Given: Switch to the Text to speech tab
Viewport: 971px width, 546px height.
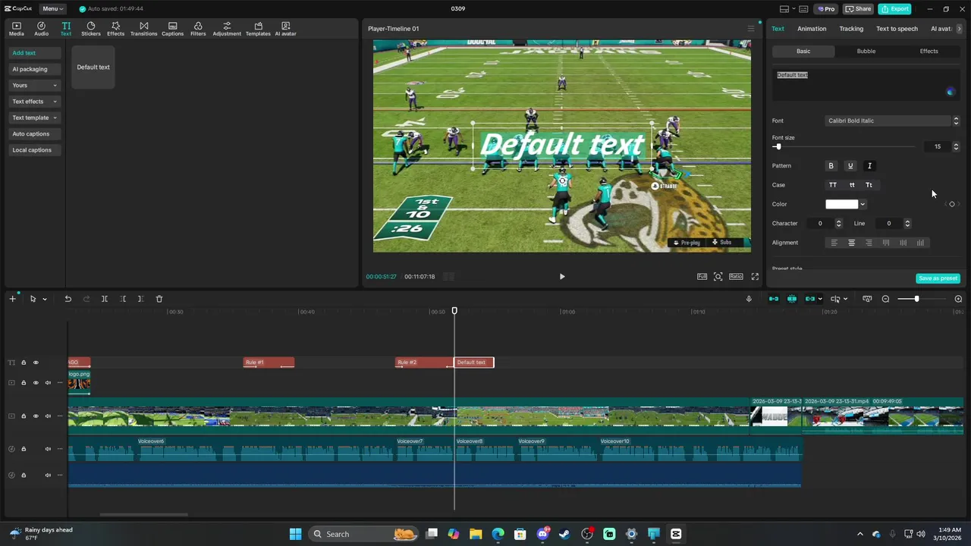Looking at the screenshot, I should [897, 29].
